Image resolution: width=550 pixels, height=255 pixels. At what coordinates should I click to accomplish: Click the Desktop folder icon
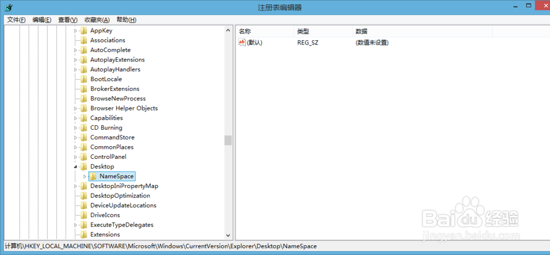click(x=84, y=167)
